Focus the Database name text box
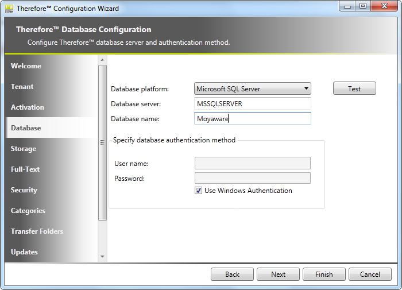The image size is (402, 290). pos(253,119)
